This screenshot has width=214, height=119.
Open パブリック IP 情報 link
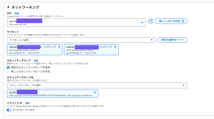(x=27, y=103)
